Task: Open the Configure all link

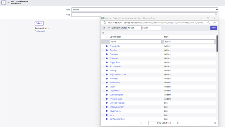Action: [40, 31]
